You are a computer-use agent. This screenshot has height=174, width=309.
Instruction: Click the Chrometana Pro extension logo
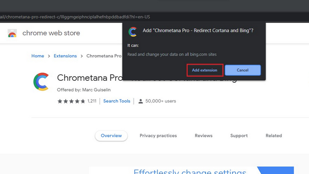point(41,82)
